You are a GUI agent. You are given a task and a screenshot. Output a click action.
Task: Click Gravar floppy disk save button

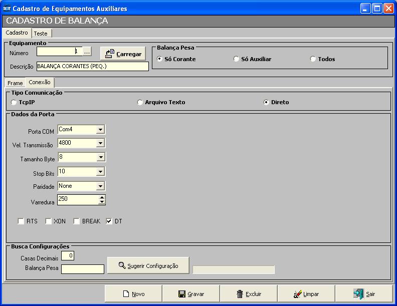191,294
